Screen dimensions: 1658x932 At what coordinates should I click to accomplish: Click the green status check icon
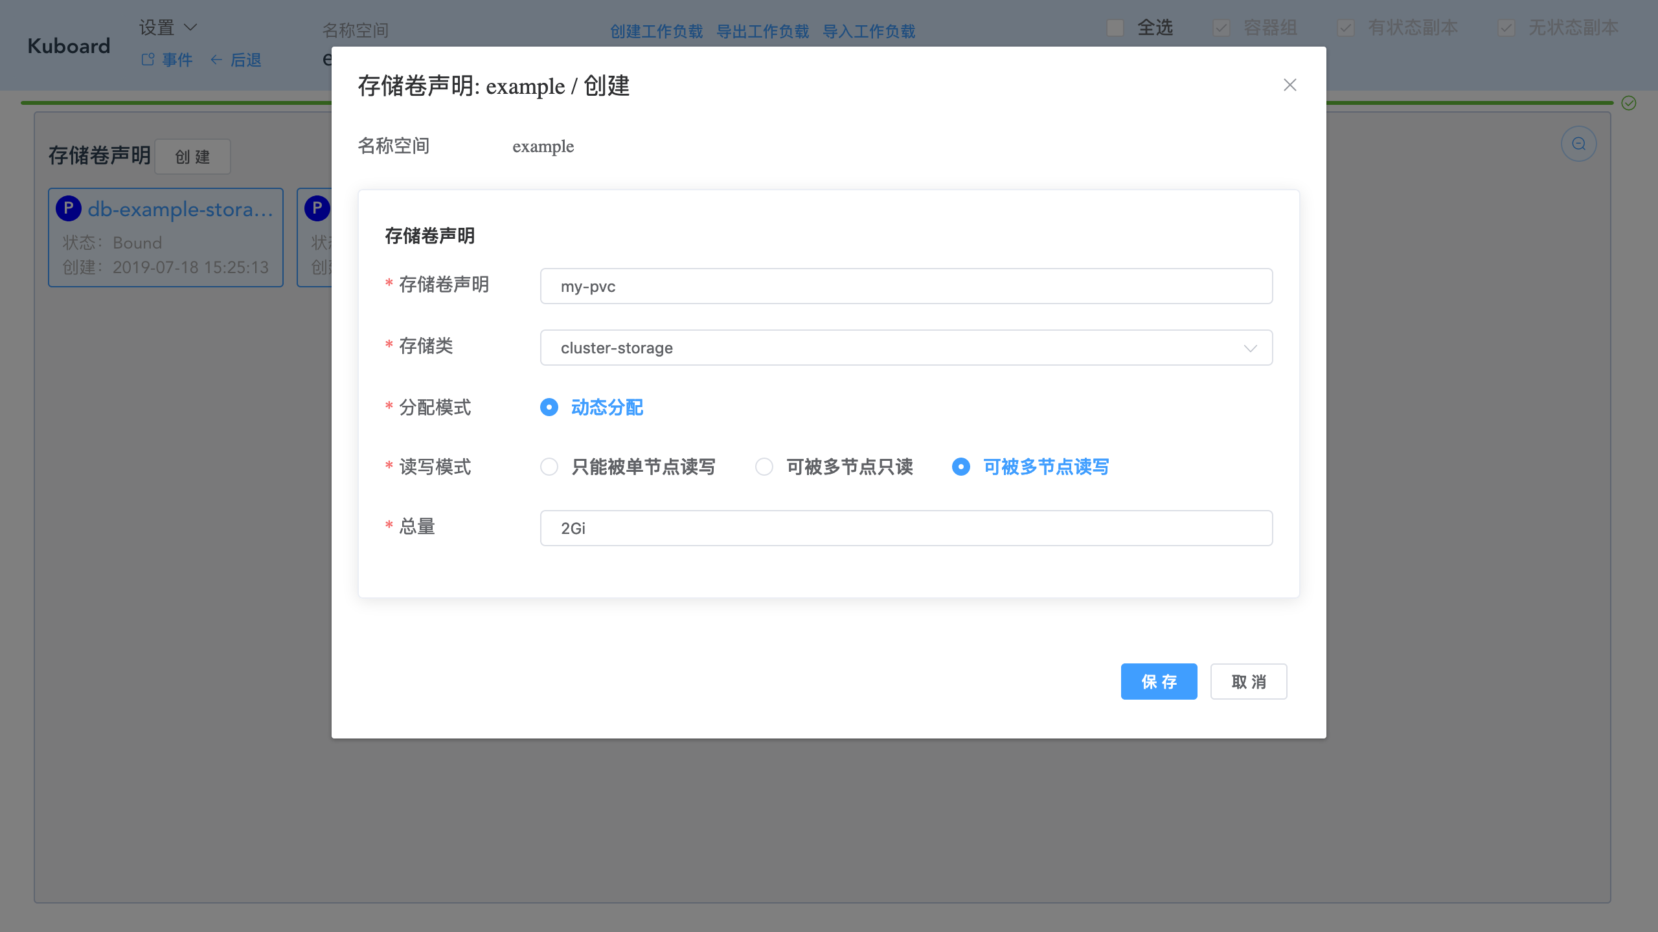click(1628, 103)
